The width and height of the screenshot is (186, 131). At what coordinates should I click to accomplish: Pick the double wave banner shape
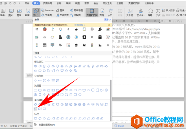pos(44,109)
